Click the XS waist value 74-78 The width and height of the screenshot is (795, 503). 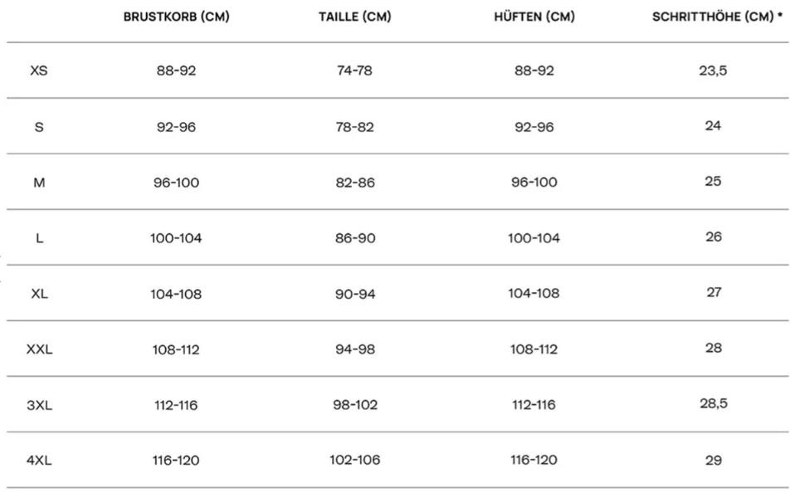point(355,71)
